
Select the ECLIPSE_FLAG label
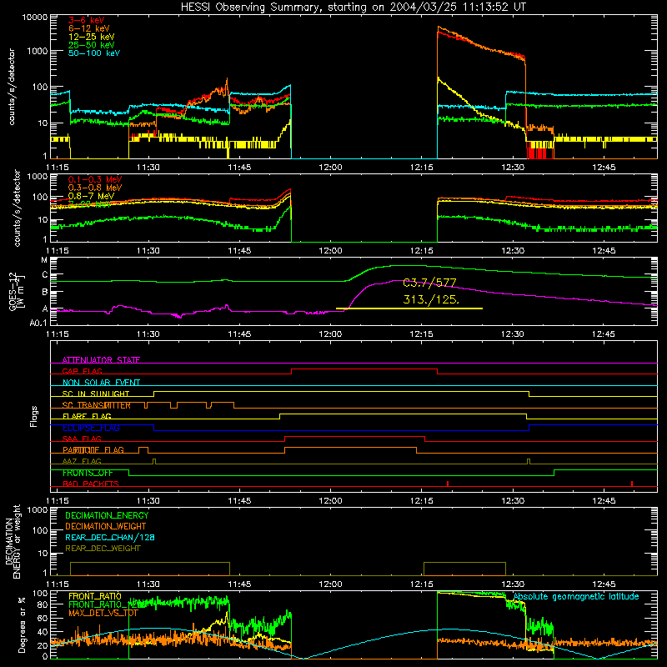91,428
